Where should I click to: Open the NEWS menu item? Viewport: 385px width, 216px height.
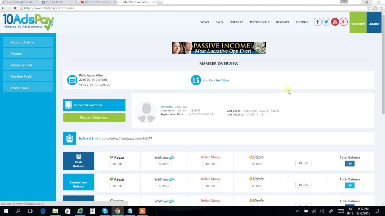(205, 22)
